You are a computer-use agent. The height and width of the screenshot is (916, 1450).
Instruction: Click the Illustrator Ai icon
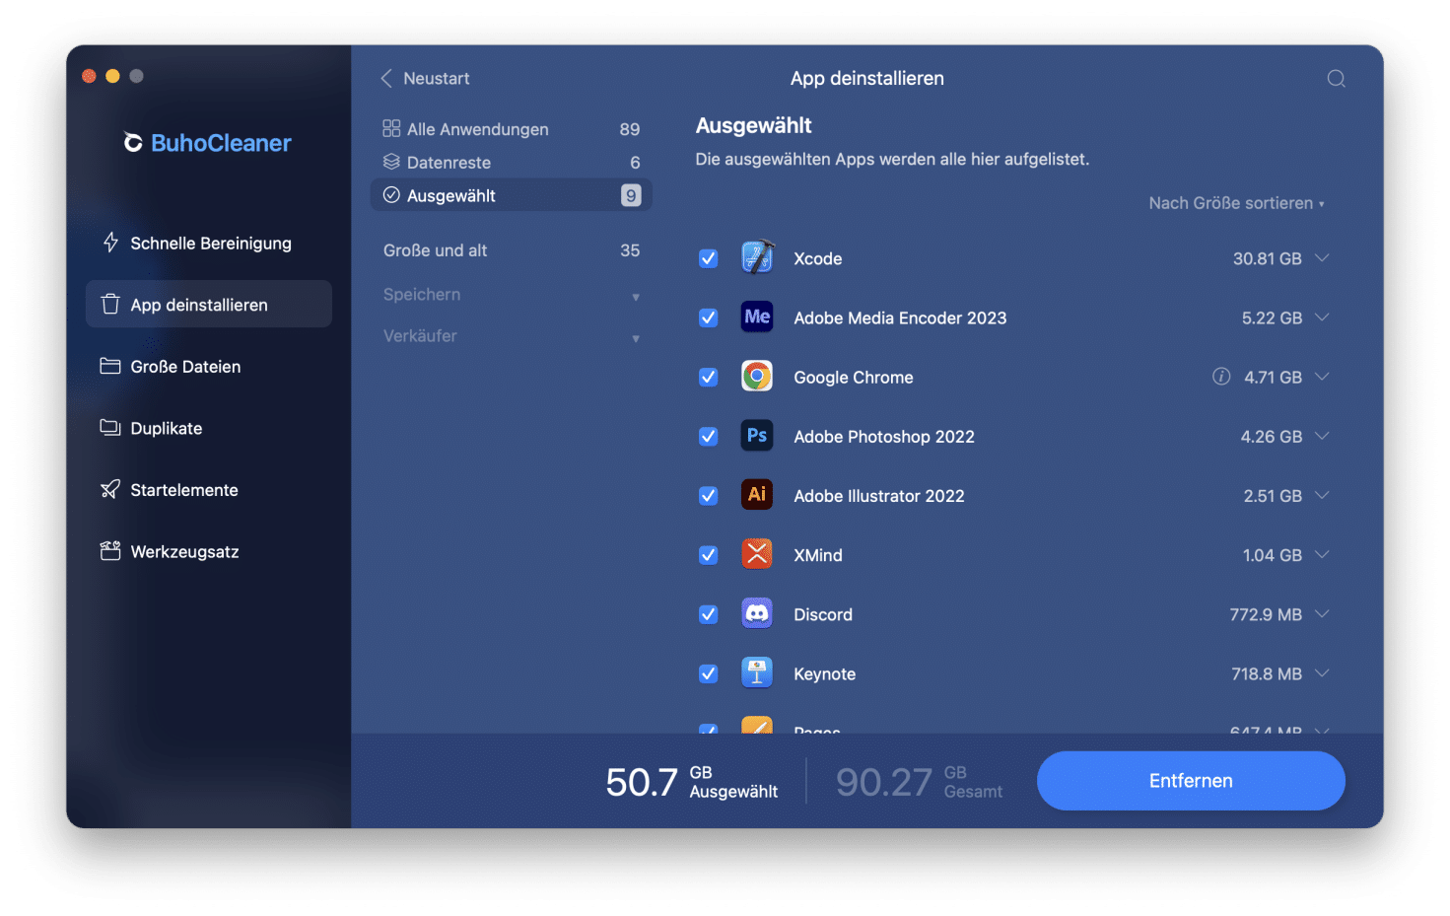pyautogui.click(x=757, y=495)
